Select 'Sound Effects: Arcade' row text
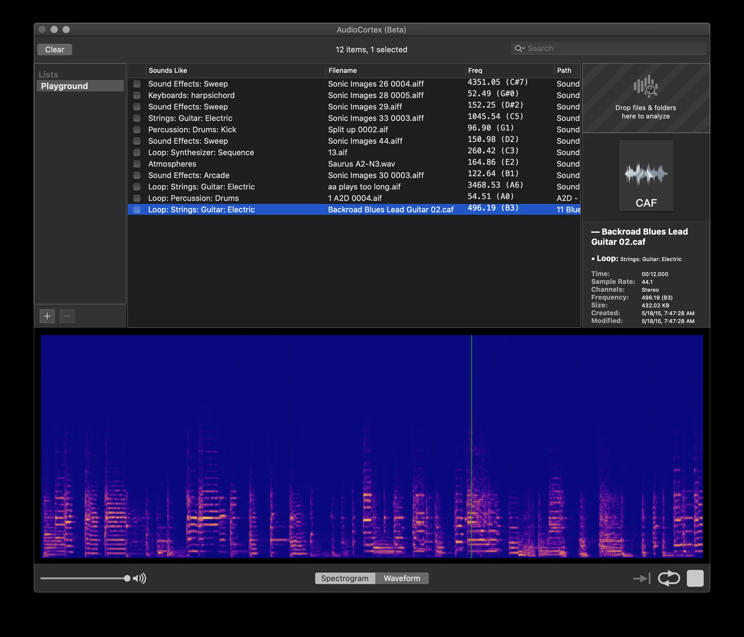The width and height of the screenshot is (744, 637). (189, 175)
